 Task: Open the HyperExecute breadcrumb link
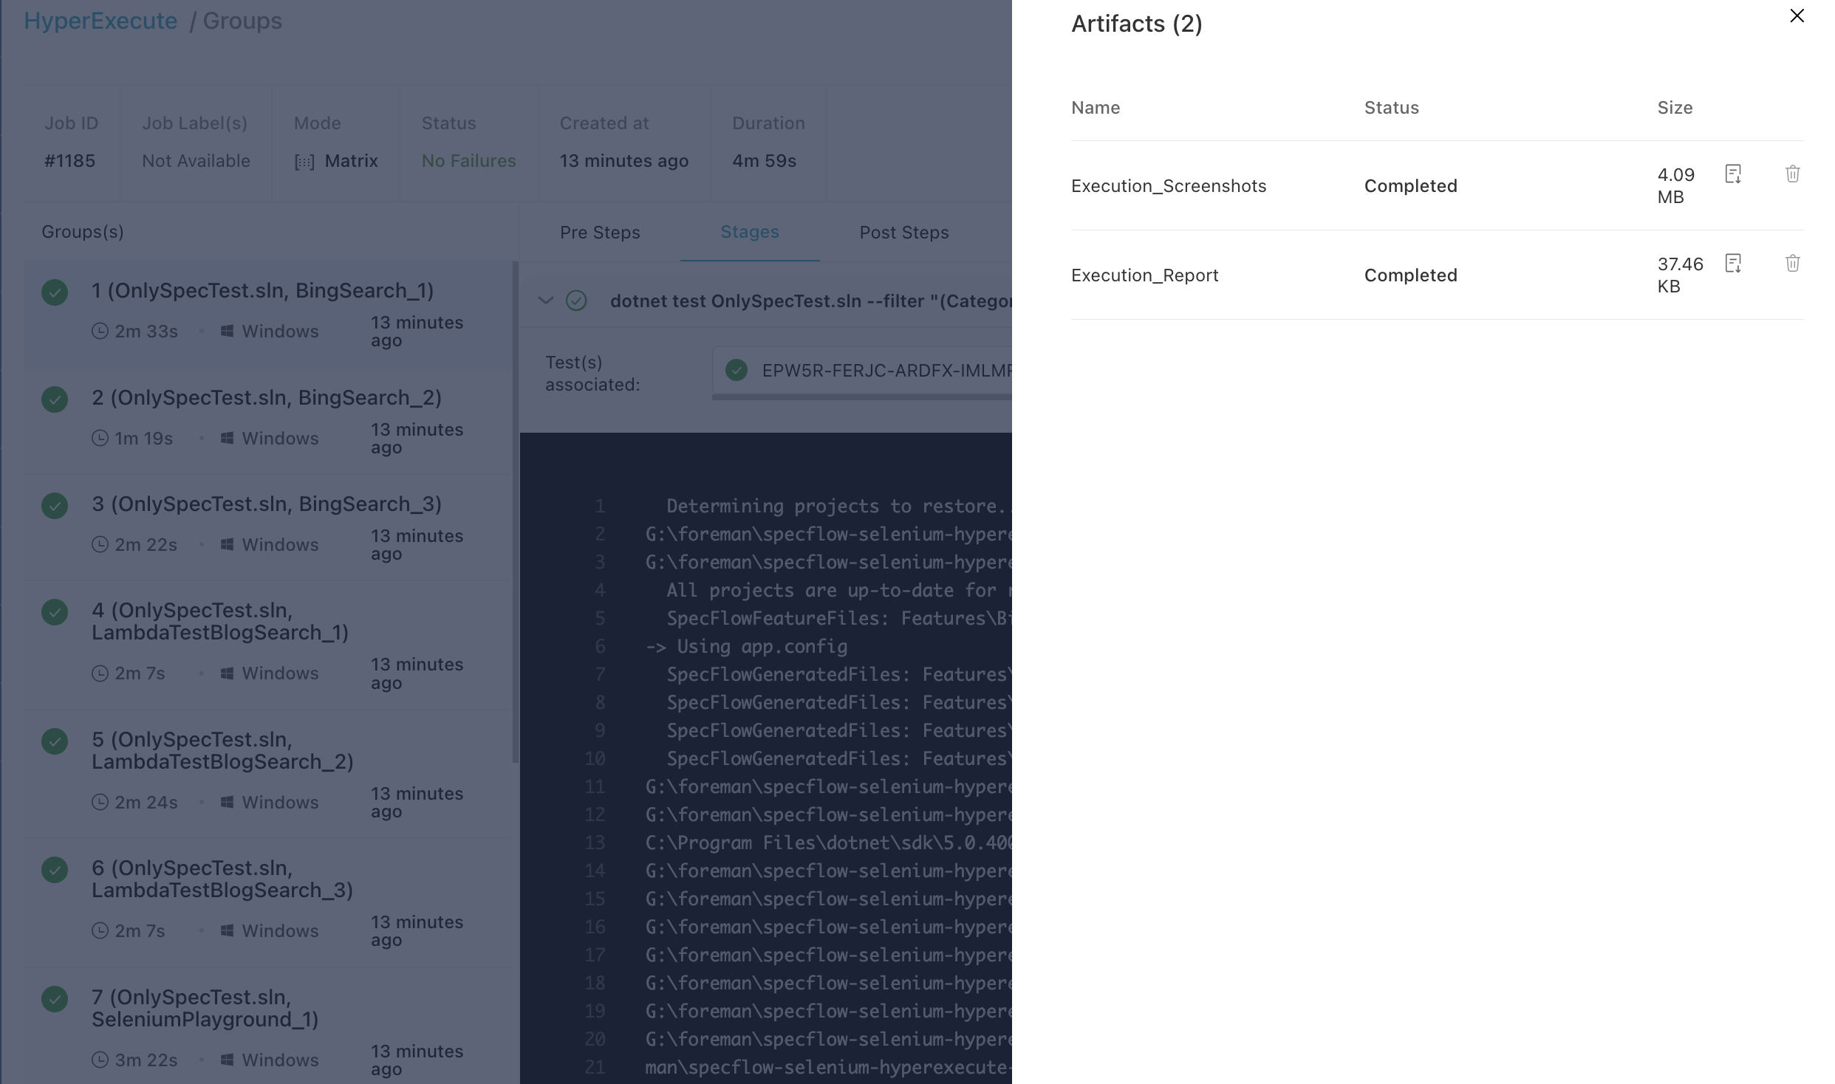[x=100, y=21]
